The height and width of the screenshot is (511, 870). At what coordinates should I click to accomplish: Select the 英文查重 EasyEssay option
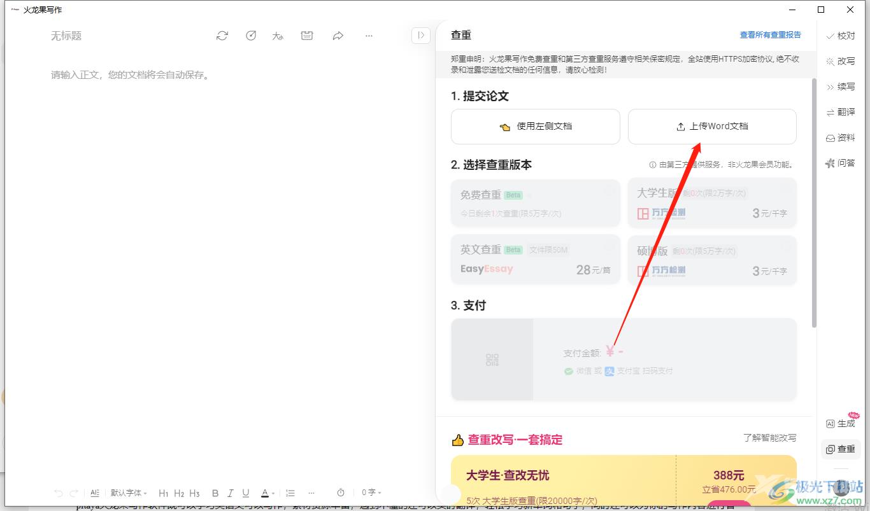[536, 259]
